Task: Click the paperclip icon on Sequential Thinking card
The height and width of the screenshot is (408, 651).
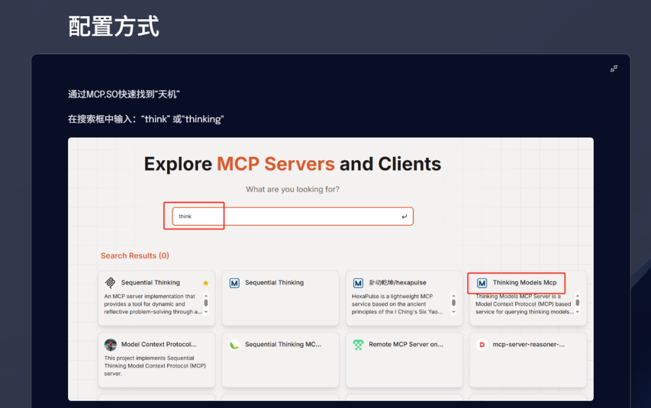Action: (110, 282)
